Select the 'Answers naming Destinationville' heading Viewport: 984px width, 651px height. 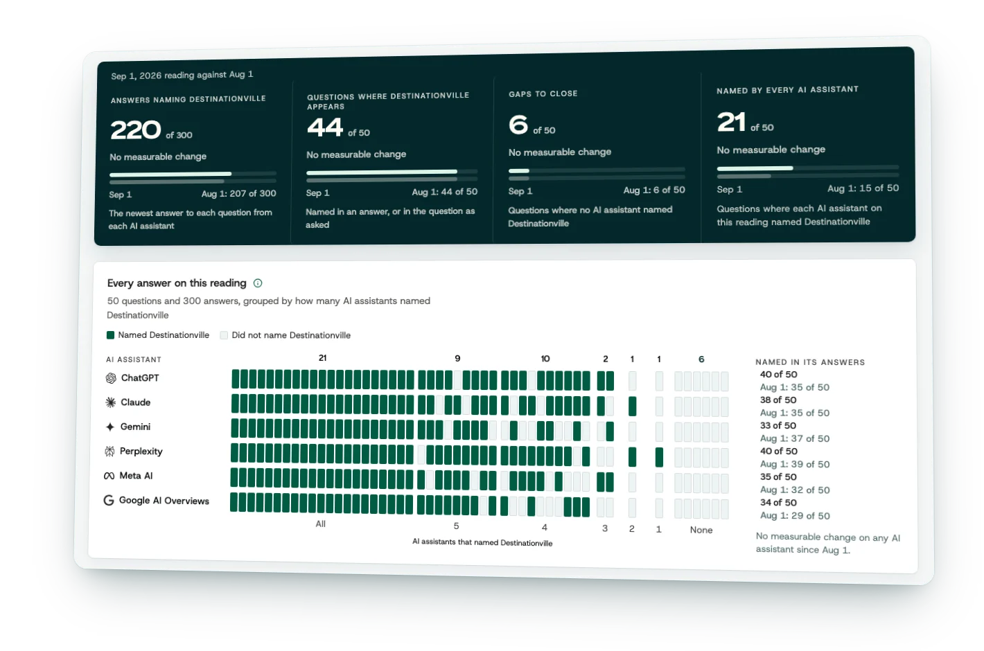(188, 100)
